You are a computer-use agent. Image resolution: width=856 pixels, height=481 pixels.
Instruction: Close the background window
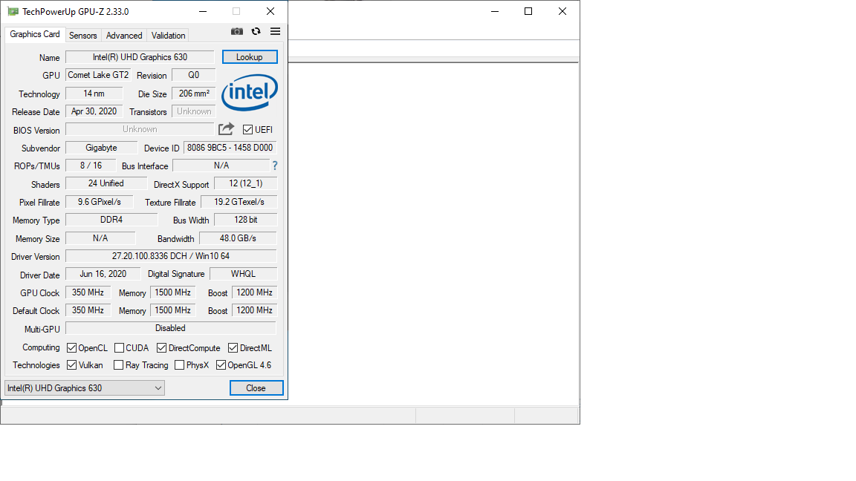[x=562, y=11]
